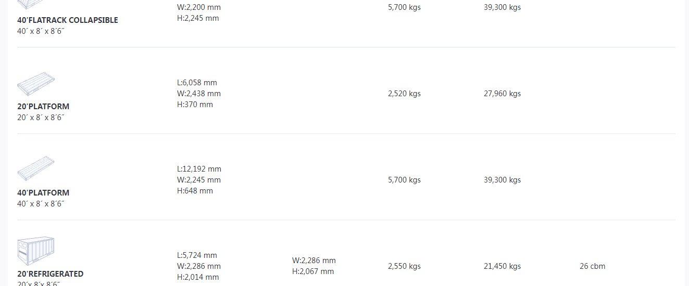The image size is (689, 286).
Task: Click the 40' platform 39,300 kgs payload
Action: [x=502, y=180]
